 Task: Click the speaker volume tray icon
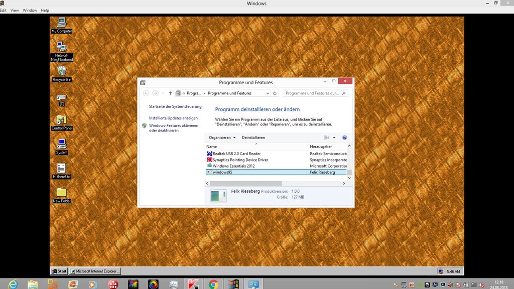click(450, 285)
